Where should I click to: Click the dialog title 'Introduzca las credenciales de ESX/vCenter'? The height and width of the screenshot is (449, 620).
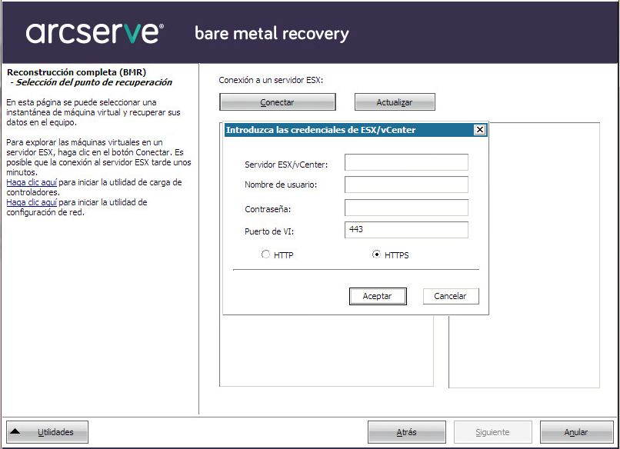321,130
